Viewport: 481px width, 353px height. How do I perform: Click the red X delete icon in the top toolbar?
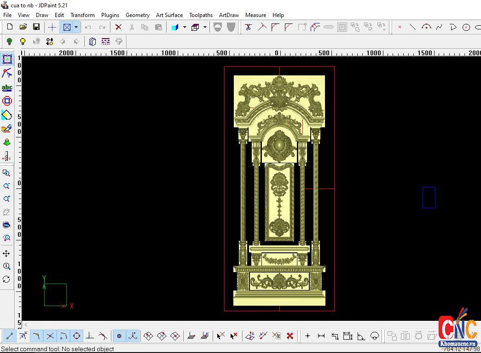118,27
